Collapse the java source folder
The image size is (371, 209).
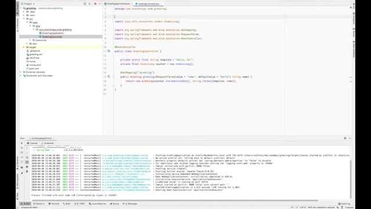30,26
